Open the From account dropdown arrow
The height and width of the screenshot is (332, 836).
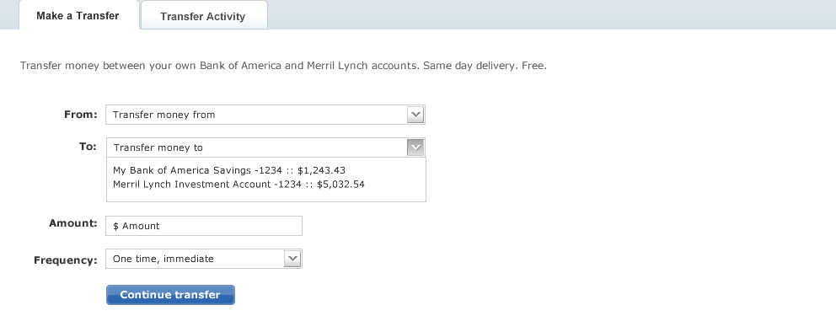(415, 115)
